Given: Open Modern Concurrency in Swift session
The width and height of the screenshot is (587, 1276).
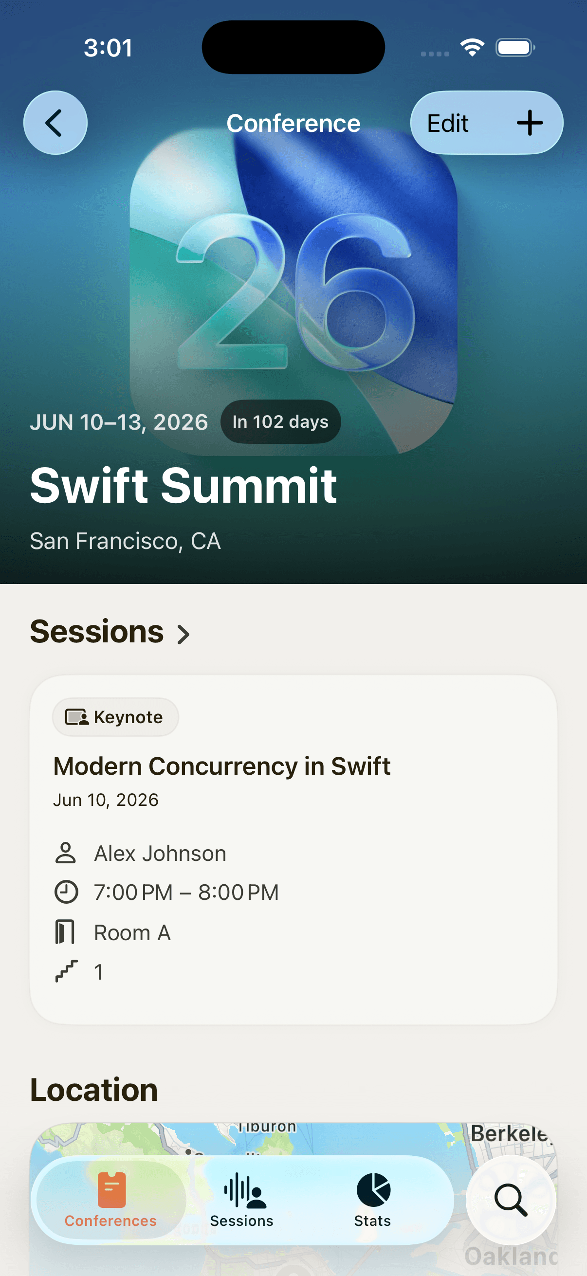Looking at the screenshot, I should 222,766.
